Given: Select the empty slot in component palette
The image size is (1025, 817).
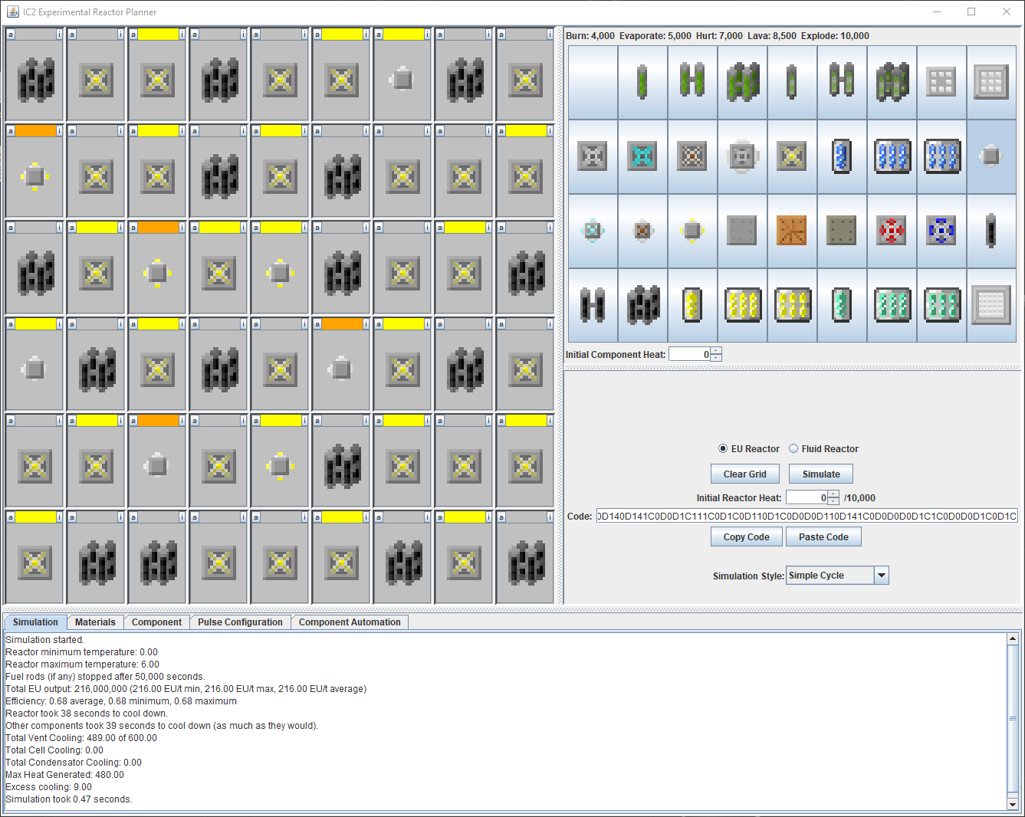Looking at the screenshot, I should (593, 81).
